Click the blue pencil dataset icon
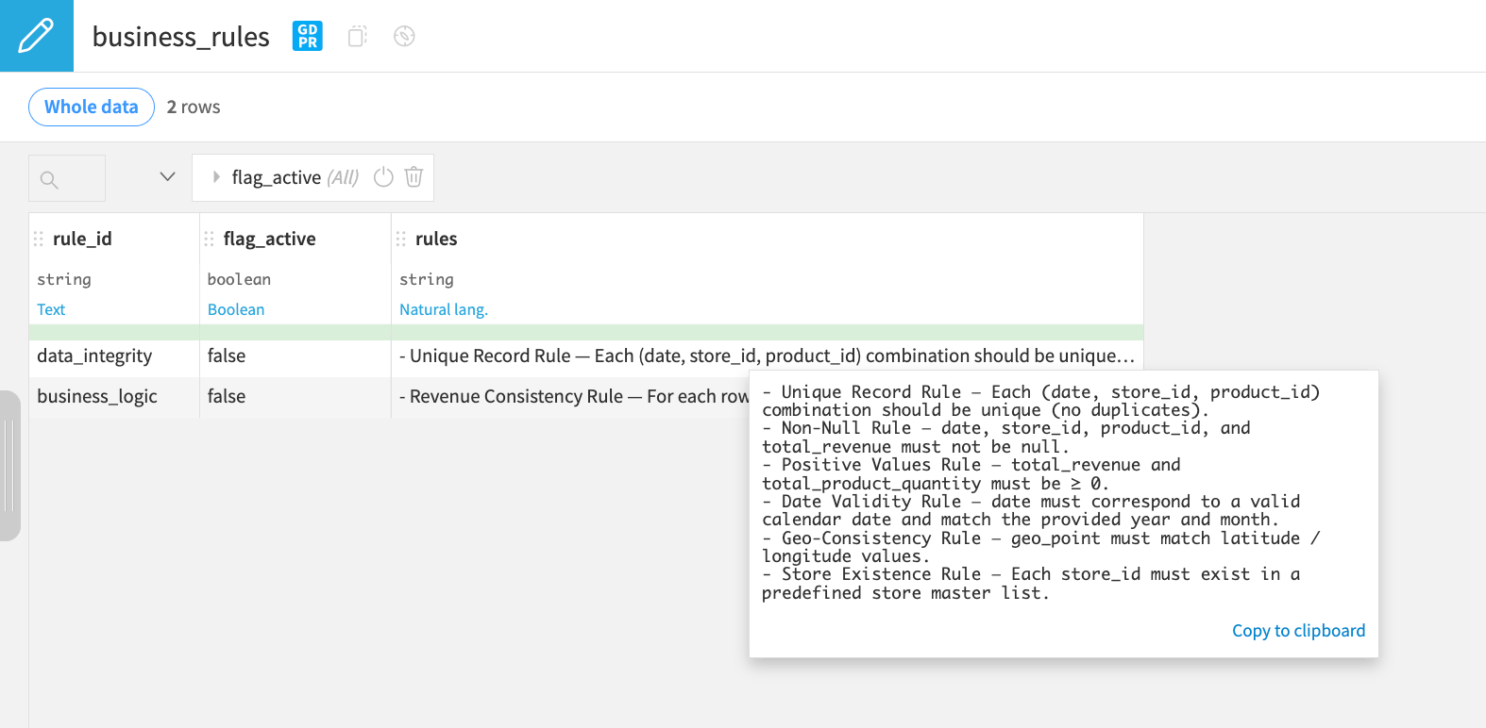This screenshot has height=728, width=1486. coord(36,35)
